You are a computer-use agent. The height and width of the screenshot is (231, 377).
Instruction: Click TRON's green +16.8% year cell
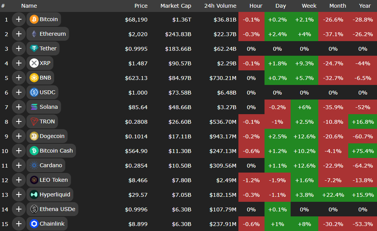(362, 121)
